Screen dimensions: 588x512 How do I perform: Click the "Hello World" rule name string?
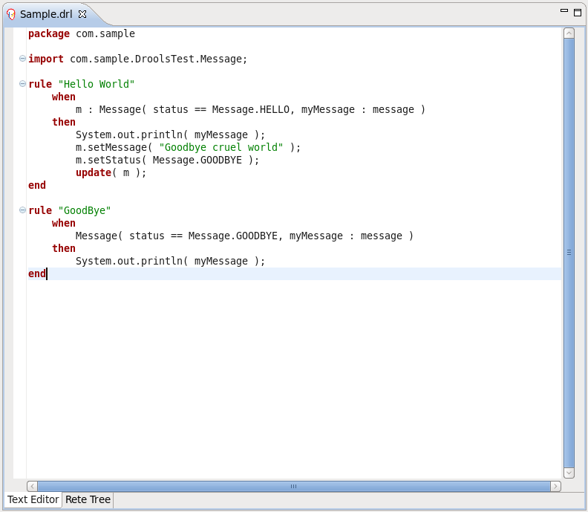click(x=97, y=84)
